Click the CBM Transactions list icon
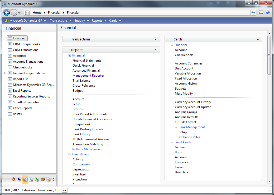The width and height of the screenshot is (274, 195). point(10,50)
